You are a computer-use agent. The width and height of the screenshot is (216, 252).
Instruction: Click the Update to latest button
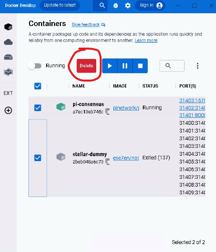[60, 5]
